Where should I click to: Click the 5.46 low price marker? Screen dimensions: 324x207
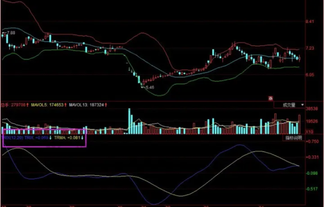[x=148, y=87]
